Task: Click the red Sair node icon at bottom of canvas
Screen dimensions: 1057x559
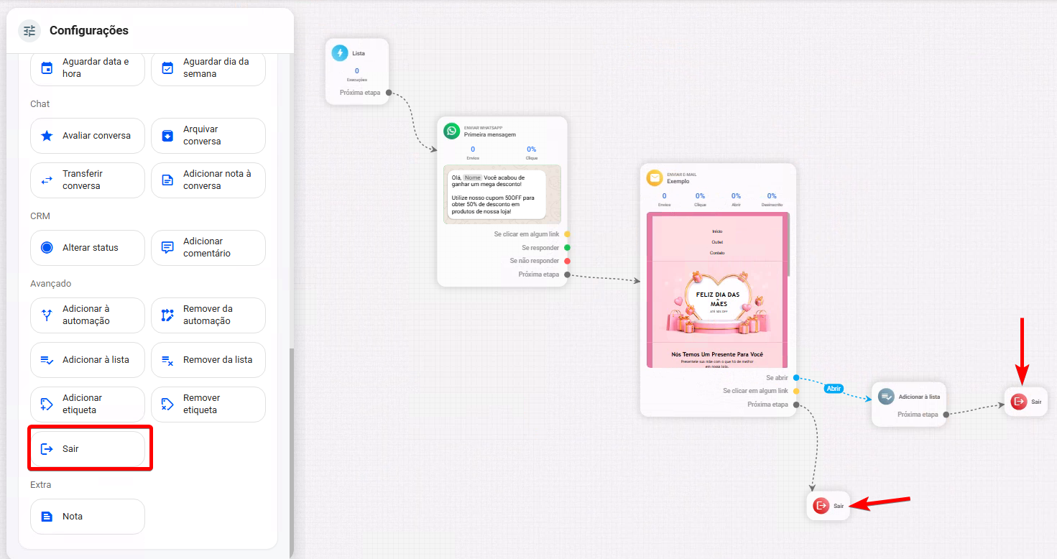Action: (x=821, y=506)
